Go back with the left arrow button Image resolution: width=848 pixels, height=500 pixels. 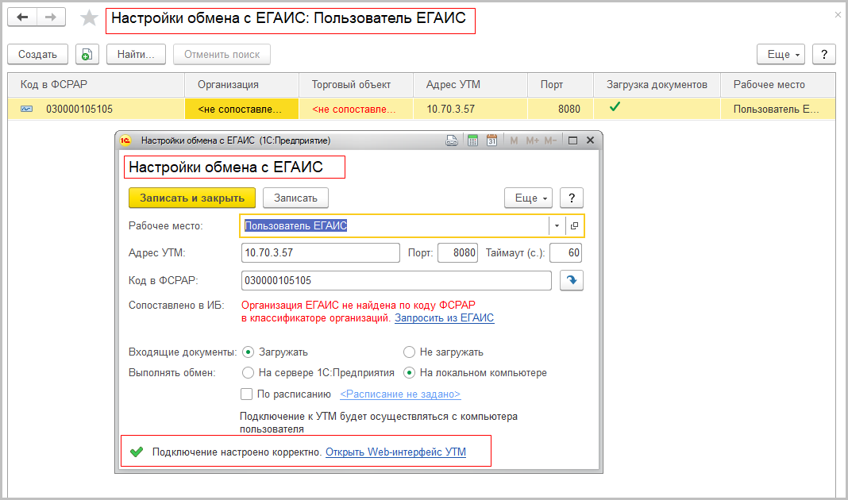(22, 17)
